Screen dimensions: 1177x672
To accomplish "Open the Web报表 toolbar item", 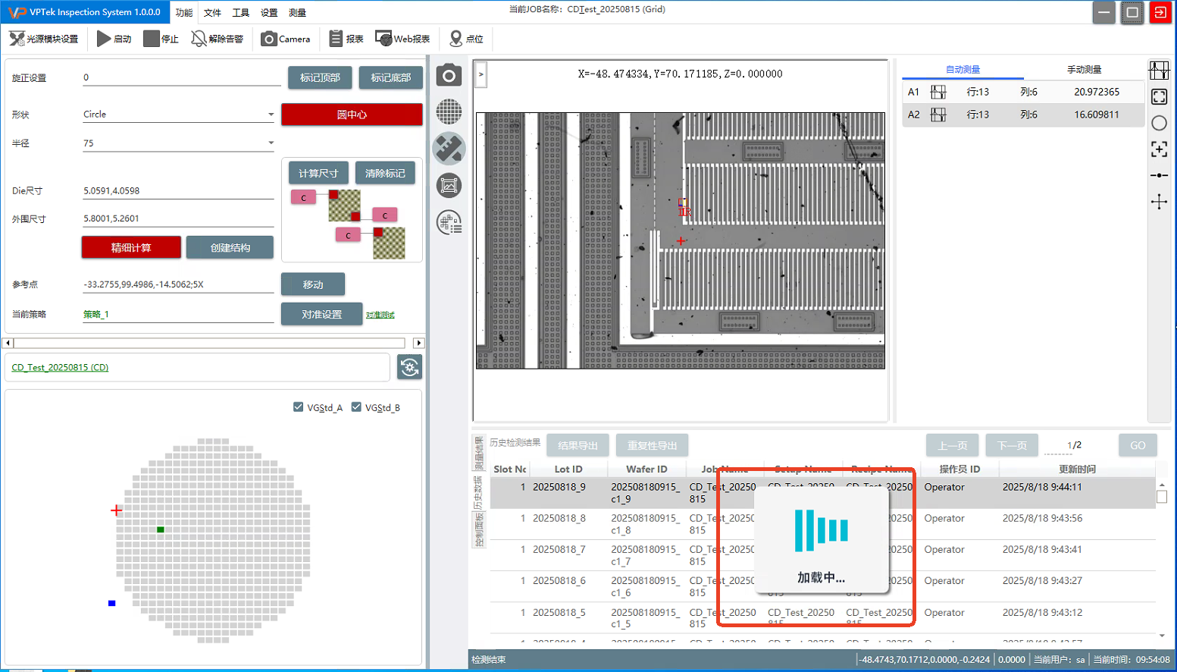I will [402, 39].
